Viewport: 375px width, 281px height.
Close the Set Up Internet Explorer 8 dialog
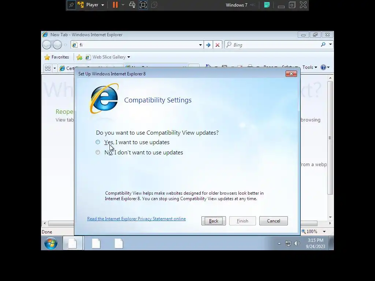click(291, 74)
